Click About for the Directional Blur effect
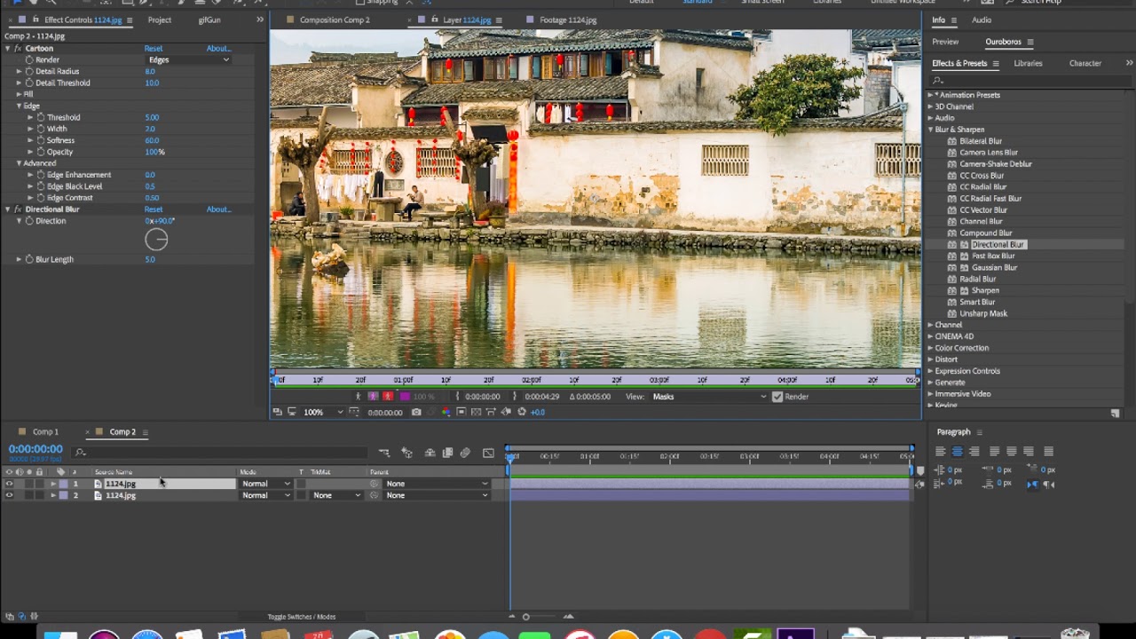Image resolution: width=1136 pixels, height=639 pixels. point(218,209)
